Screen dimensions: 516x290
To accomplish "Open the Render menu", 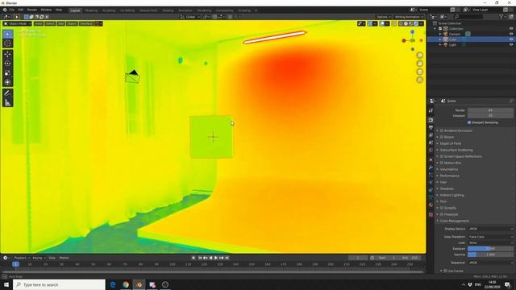I will tap(32, 10).
